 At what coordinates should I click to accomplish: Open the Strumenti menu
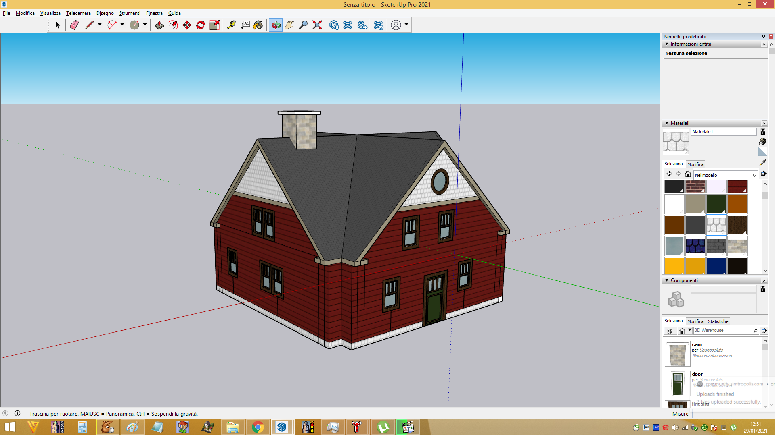(x=130, y=13)
